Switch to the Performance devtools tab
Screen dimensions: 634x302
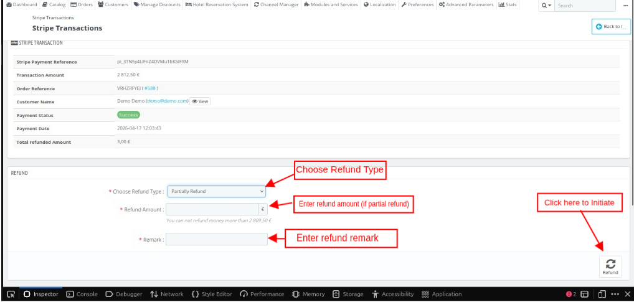click(x=262, y=294)
